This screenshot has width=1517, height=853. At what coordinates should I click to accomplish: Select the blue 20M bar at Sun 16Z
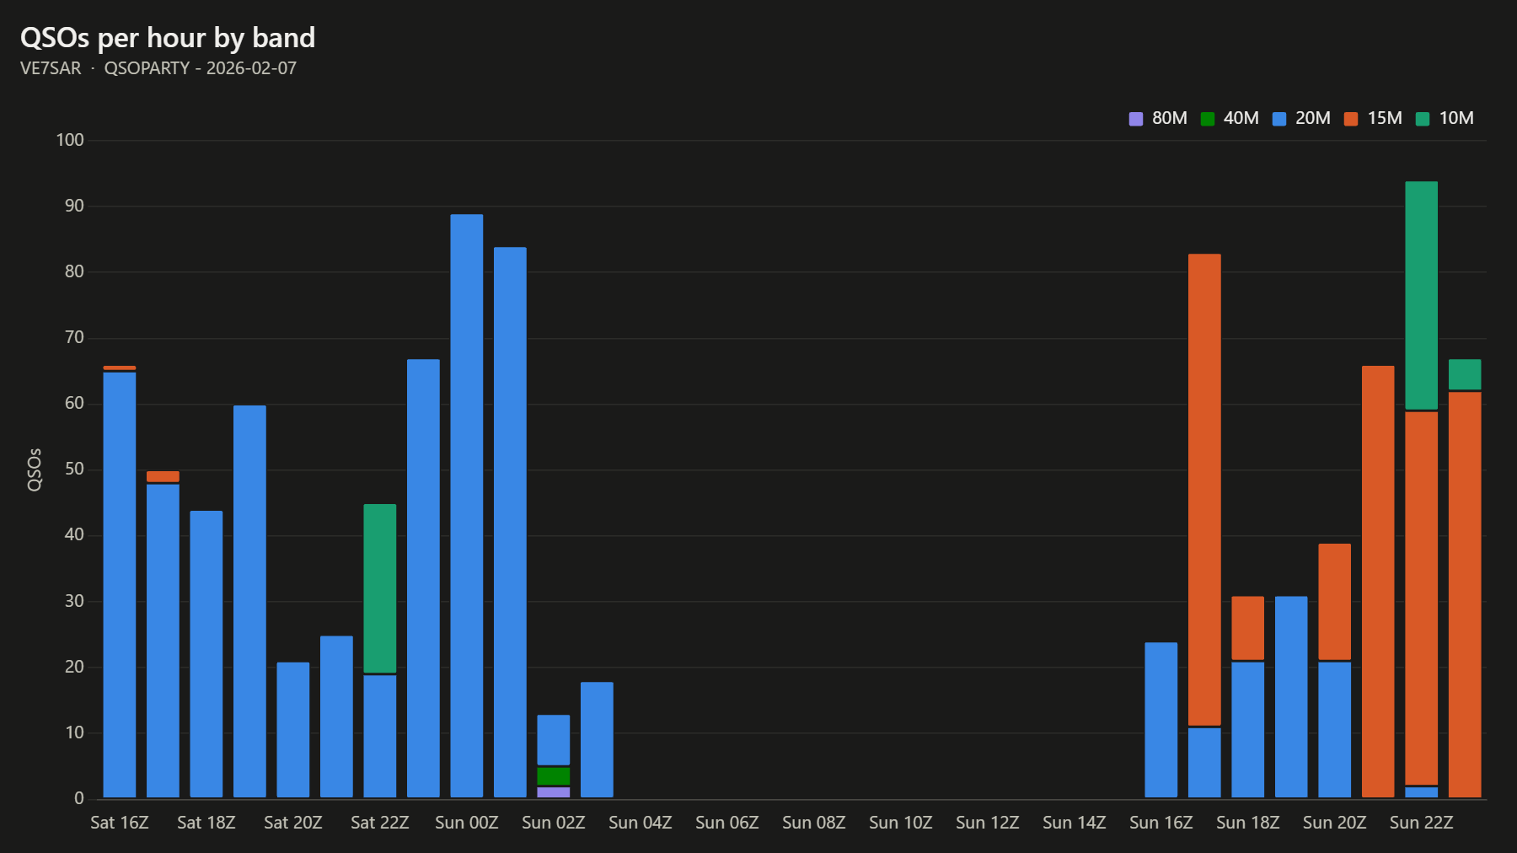coord(1161,720)
